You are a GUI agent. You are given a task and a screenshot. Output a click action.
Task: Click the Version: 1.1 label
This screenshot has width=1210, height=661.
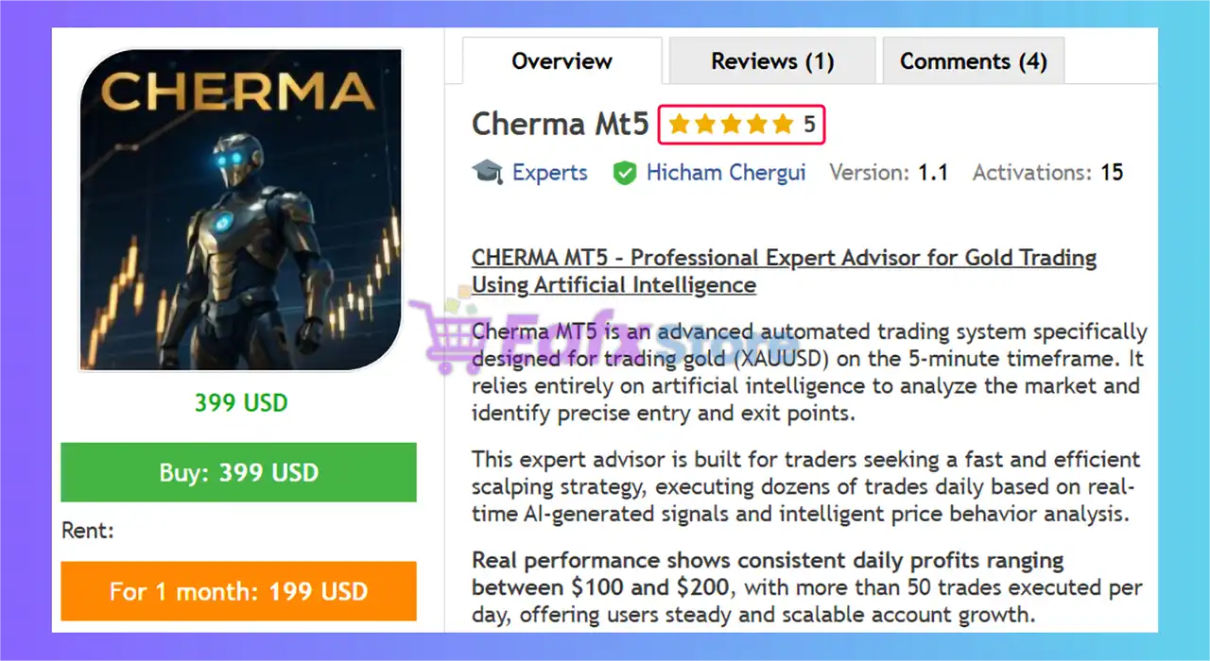pyautogui.click(x=889, y=173)
